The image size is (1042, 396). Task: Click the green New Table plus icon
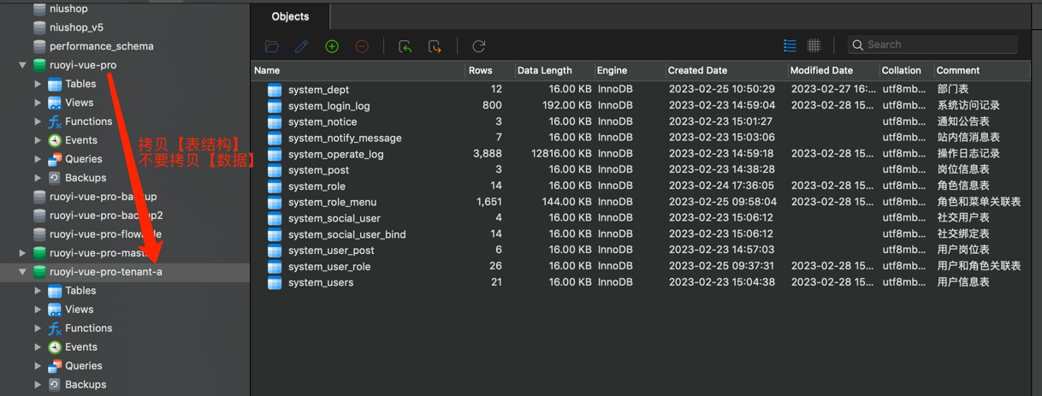pos(332,46)
